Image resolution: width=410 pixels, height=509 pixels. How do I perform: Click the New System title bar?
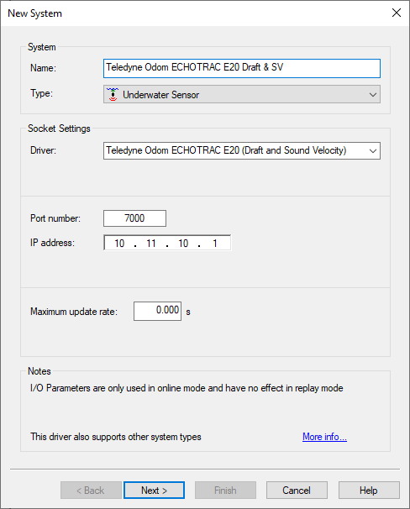pyautogui.click(x=195, y=13)
